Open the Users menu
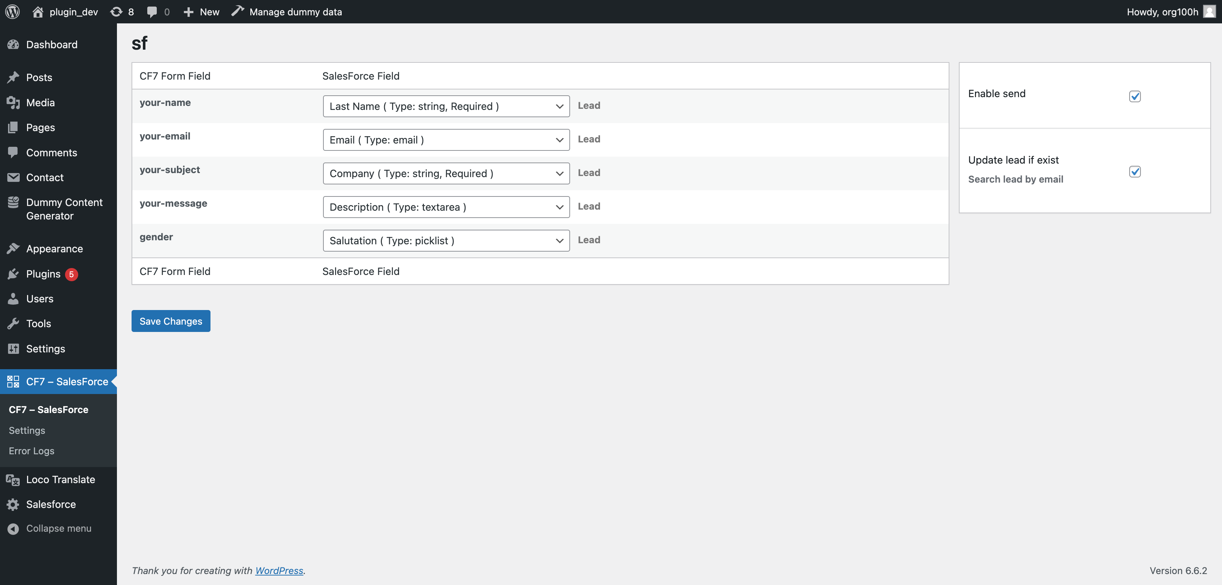Screen dimensions: 1222x585 click(58, 299)
